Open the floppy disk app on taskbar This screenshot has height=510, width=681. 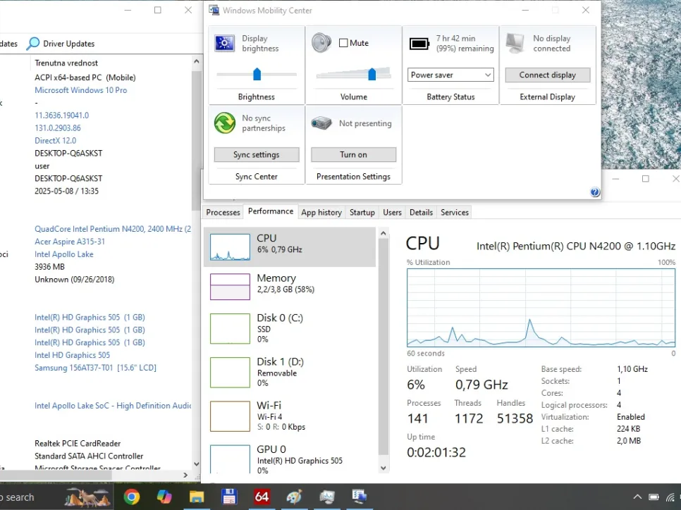click(x=229, y=497)
